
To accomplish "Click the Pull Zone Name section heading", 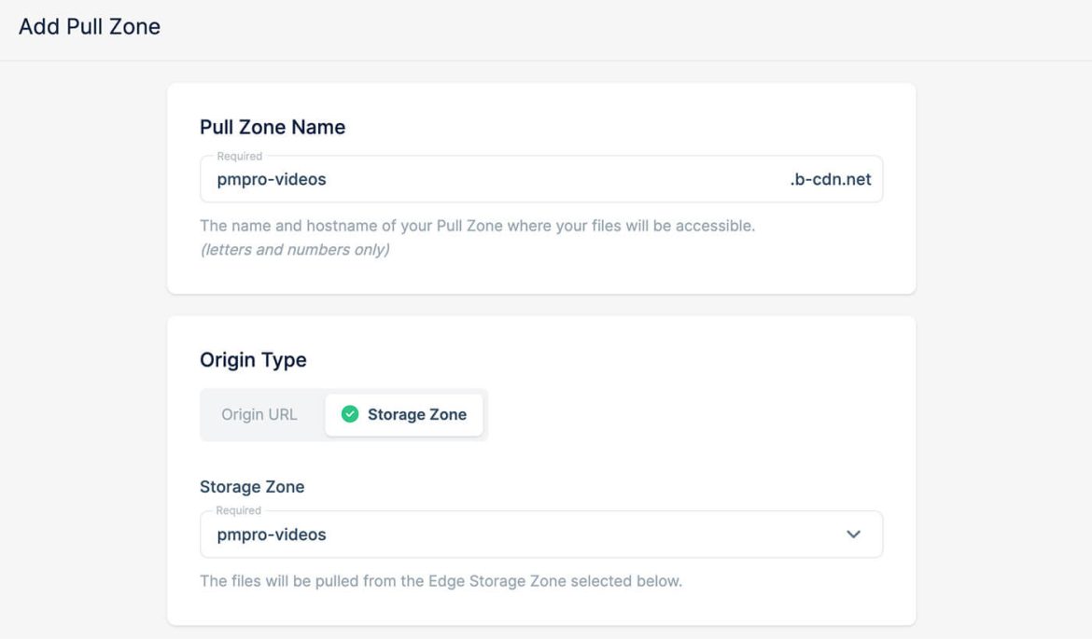I will [x=271, y=127].
